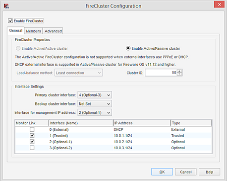Switch to the General tab
The height and width of the screenshot is (181, 227).
[16, 30]
